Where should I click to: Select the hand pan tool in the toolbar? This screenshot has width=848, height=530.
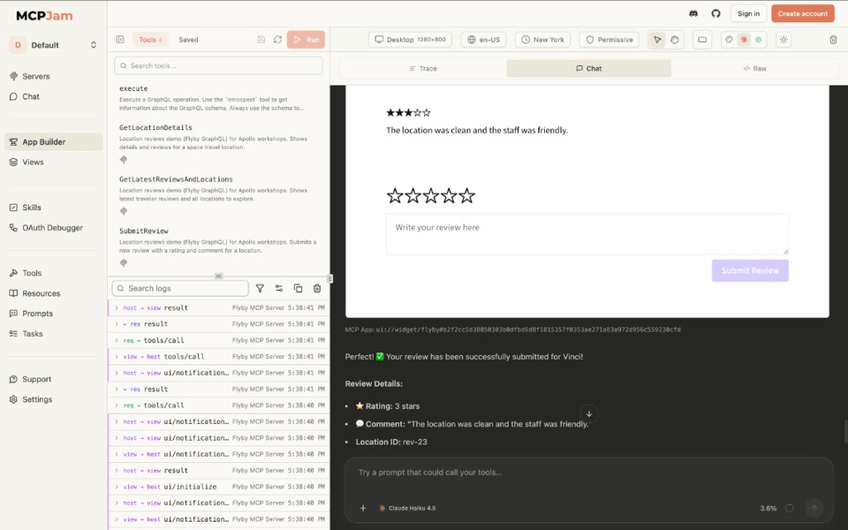point(674,40)
